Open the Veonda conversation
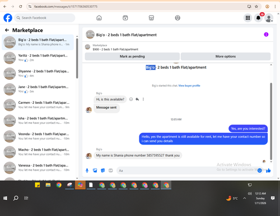Screen dimensions: 280x216 pos(38,136)
